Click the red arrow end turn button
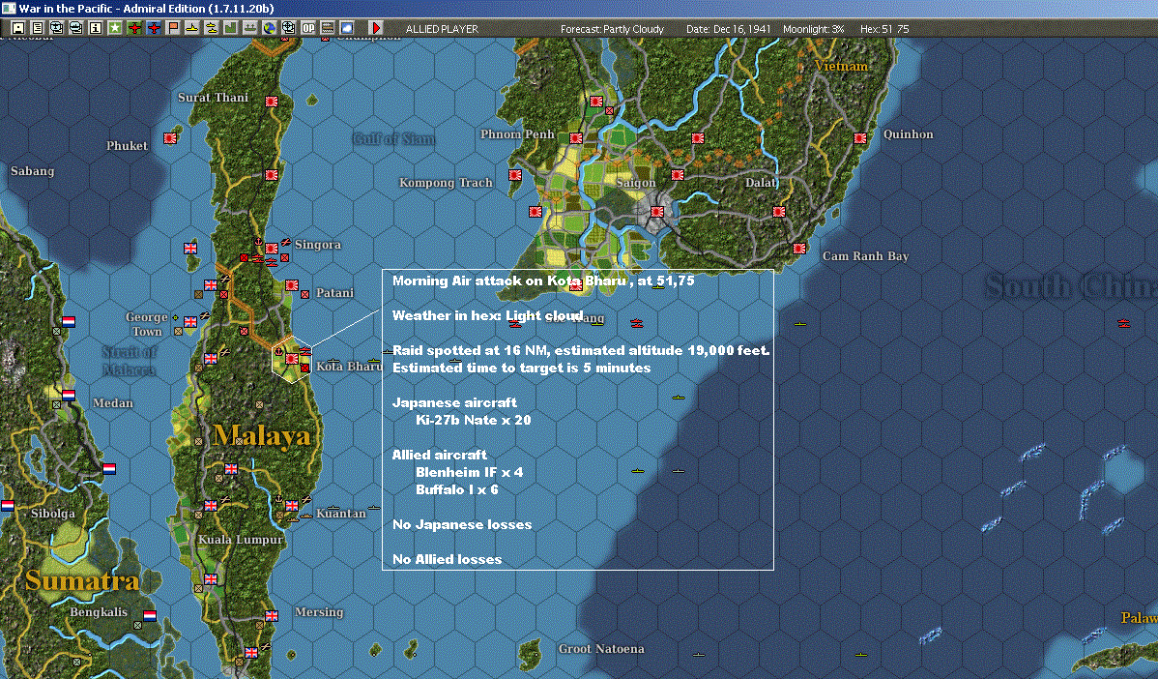 click(376, 28)
